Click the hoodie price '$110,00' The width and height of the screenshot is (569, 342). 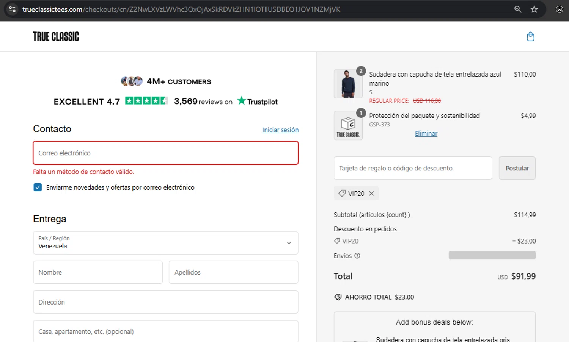(x=525, y=74)
